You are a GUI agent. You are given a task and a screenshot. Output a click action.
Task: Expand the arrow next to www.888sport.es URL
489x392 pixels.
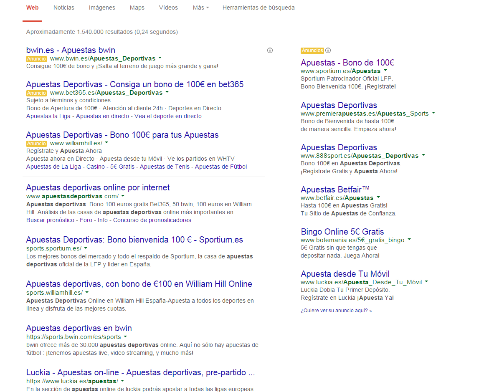423,155
